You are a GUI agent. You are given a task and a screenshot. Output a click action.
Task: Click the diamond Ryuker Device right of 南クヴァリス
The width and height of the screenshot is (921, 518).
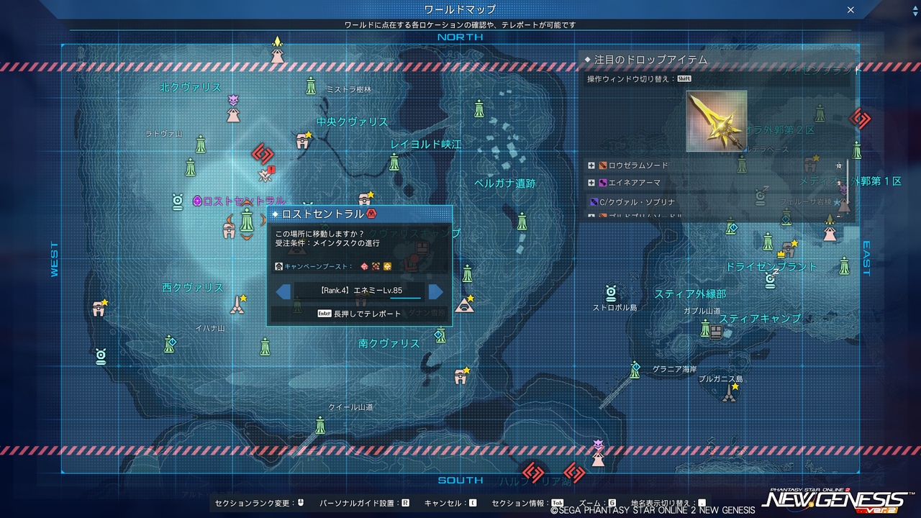(440, 335)
